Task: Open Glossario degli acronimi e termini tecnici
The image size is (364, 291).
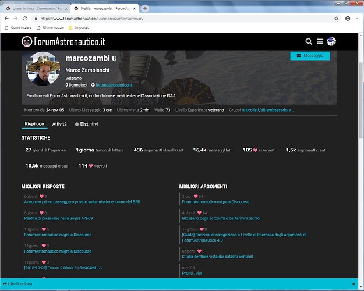Action: [x=221, y=218]
